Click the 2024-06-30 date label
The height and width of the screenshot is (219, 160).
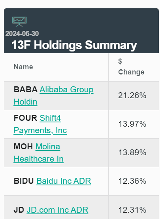pyautogui.click(x=22, y=34)
